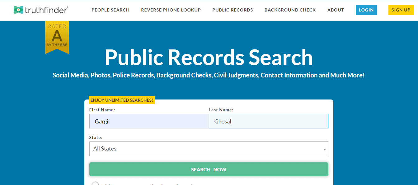Screen dimensions: 418x185
Task: Click the First Name field containing Gargi
Action: (x=149, y=121)
